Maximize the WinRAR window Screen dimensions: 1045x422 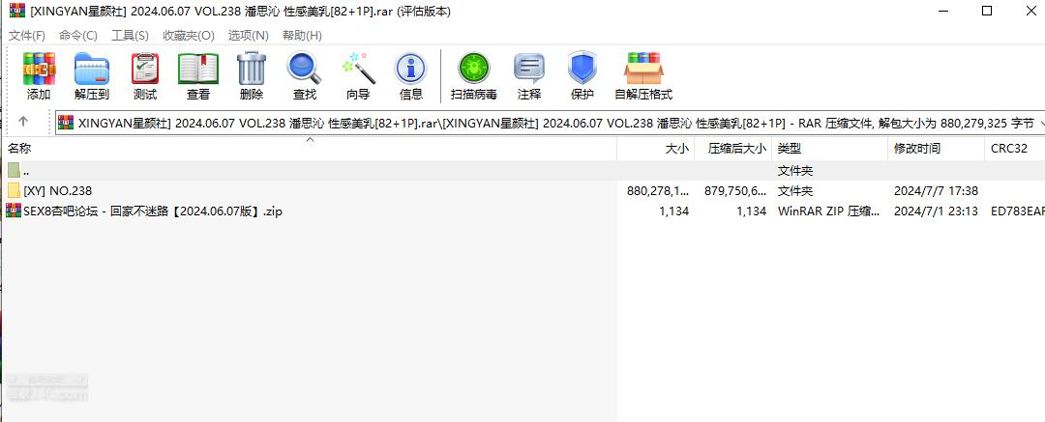pos(987,12)
